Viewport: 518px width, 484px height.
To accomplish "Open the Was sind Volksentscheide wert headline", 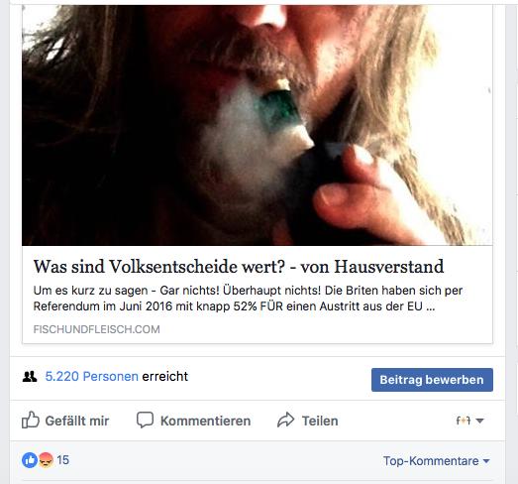I will [x=238, y=267].
